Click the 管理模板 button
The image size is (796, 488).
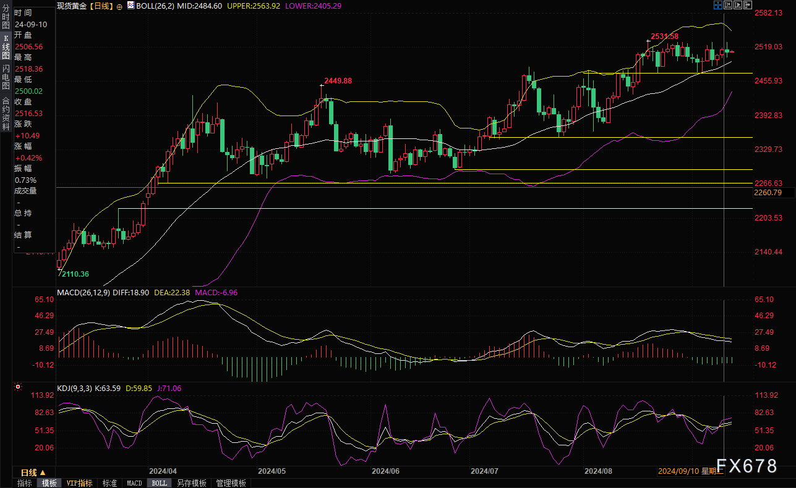coord(231,483)
